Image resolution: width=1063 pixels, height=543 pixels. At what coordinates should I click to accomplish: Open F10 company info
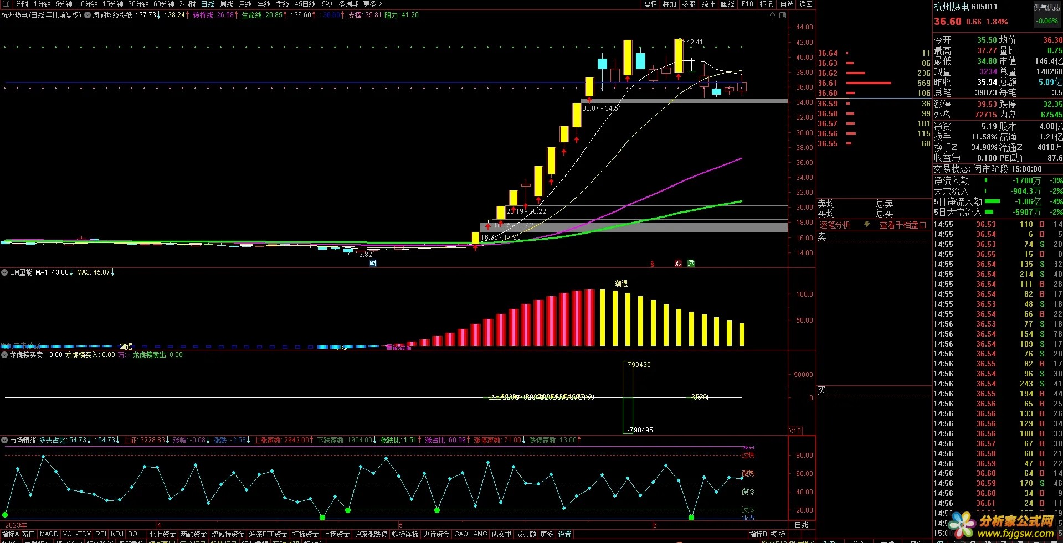(x=747, y=4)
